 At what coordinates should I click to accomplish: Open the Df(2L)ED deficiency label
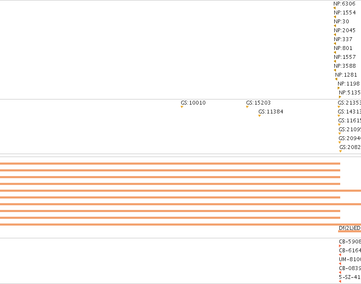click(x=350, y=228)
